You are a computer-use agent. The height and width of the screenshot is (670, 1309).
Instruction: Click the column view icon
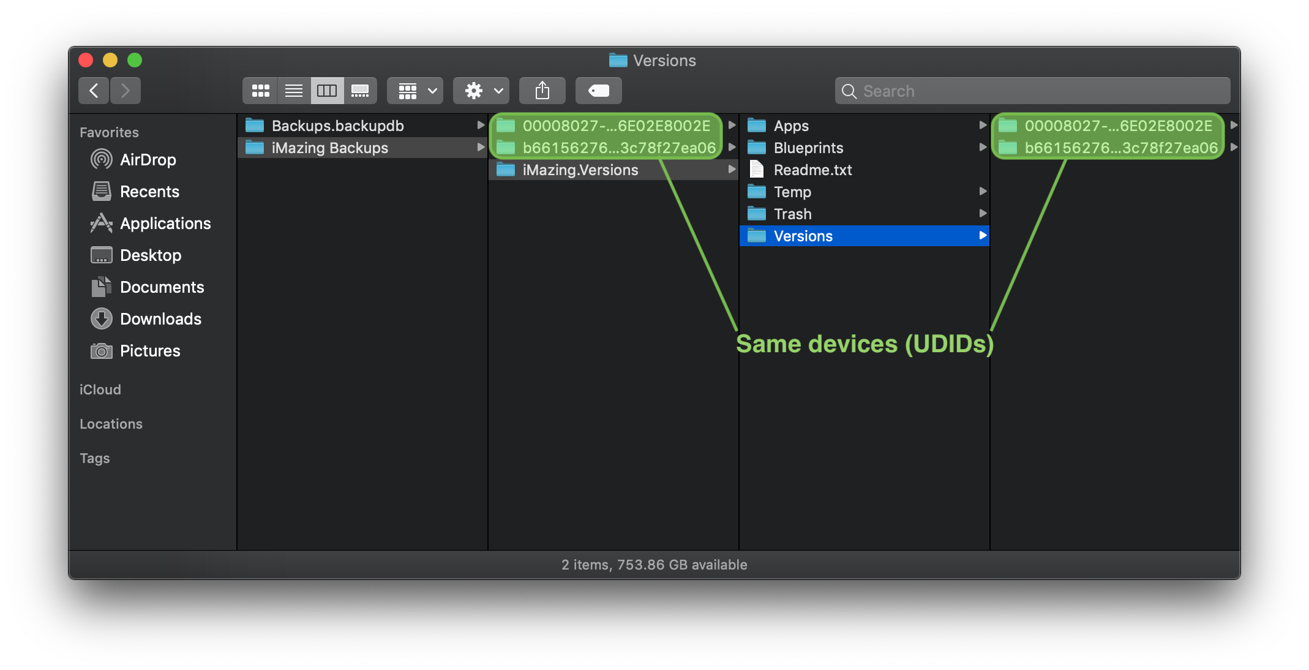point(326,91)
